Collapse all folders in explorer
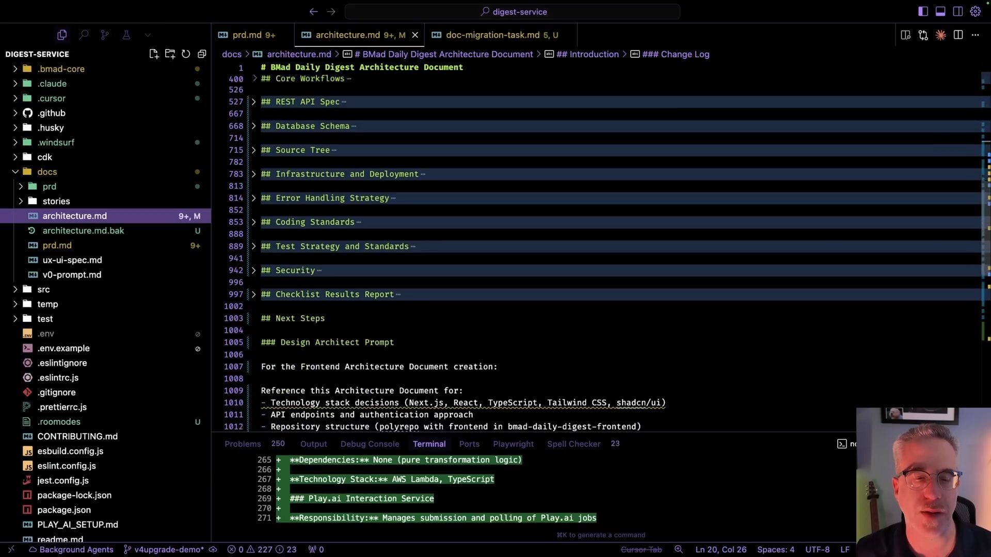This screenshot has height=557, width=991. coord(202,54)
